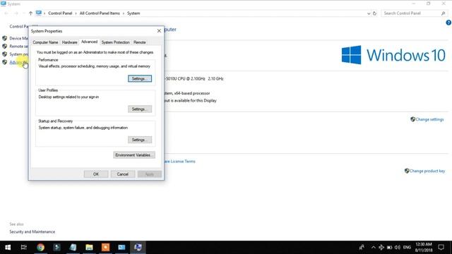Open File Explorer from the taskbar
The width and height of the screenshot is (452, 254).
click(x=89, y=248)
